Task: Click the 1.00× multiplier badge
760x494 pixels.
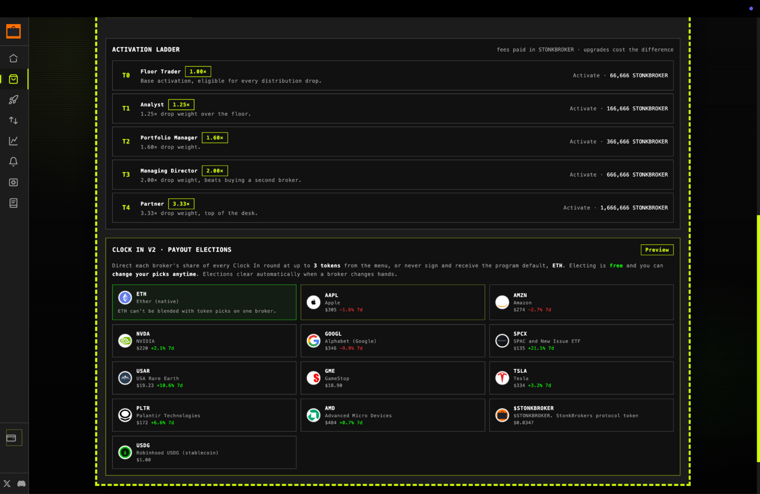Action: pyautogui.click(x=198, y=72)
